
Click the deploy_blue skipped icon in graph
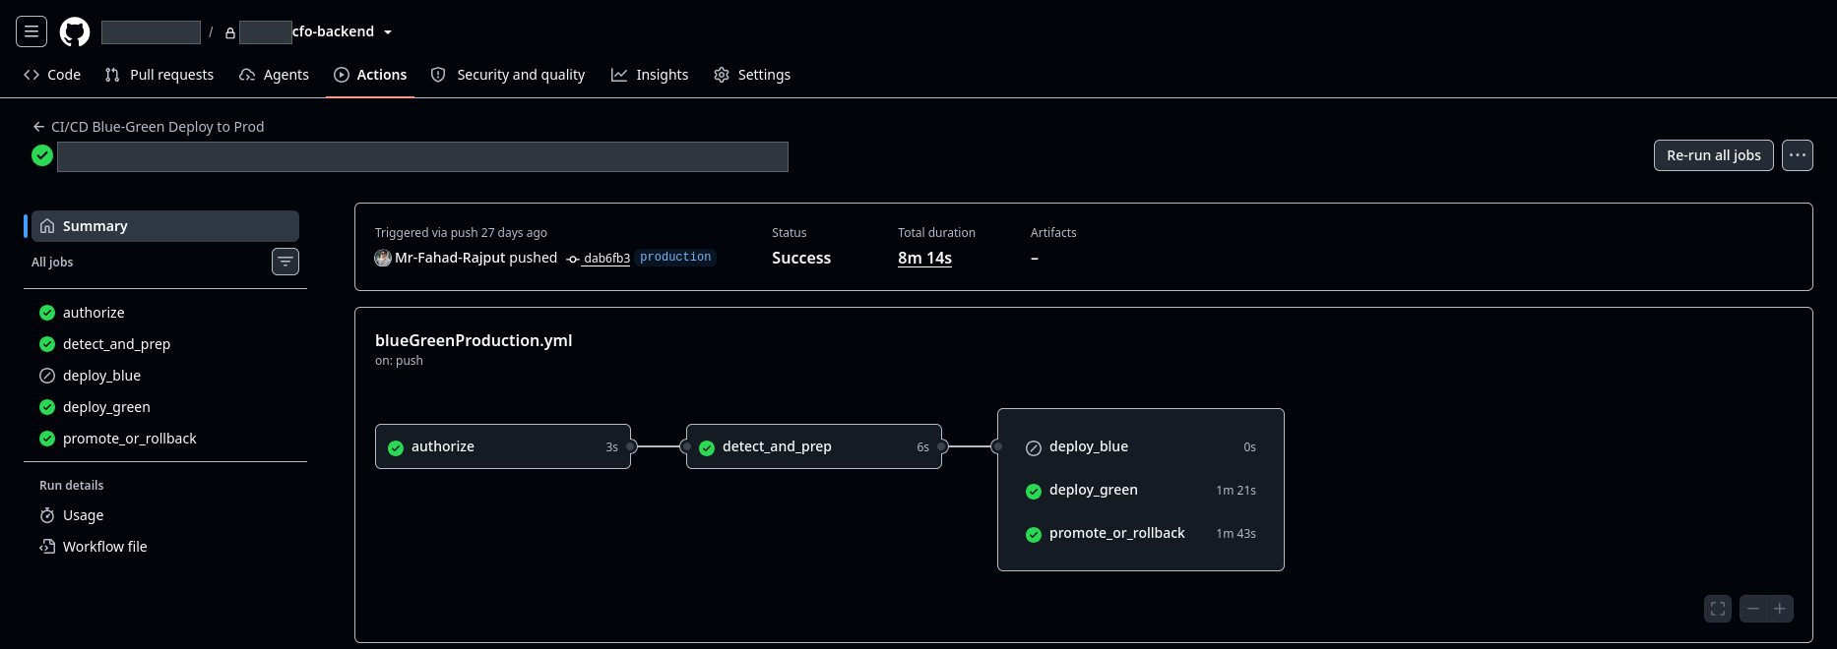pyautogui.click(x=1034, y=447)
